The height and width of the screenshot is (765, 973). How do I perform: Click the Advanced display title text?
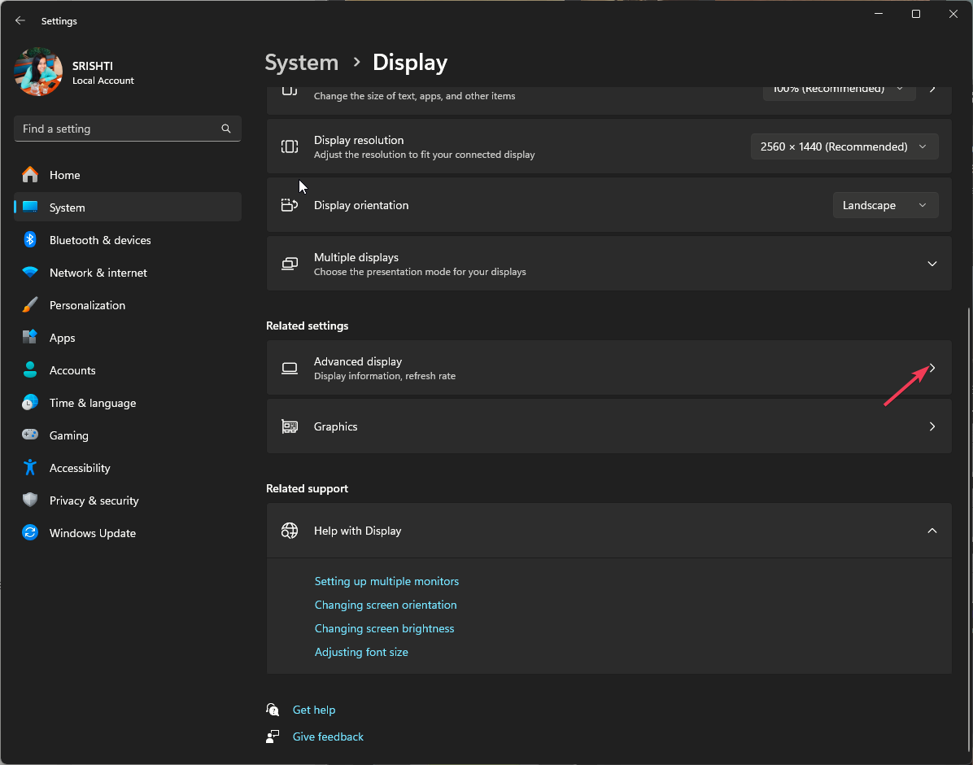tap(358, 361)
